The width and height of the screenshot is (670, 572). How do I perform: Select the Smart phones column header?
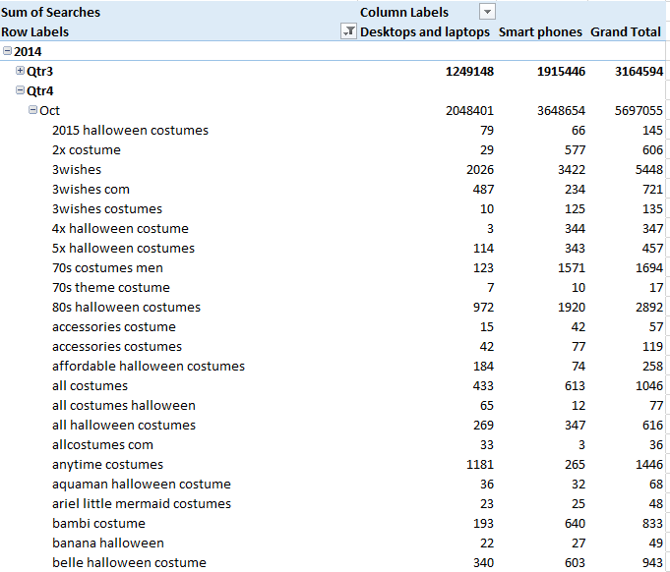[540, 32]
